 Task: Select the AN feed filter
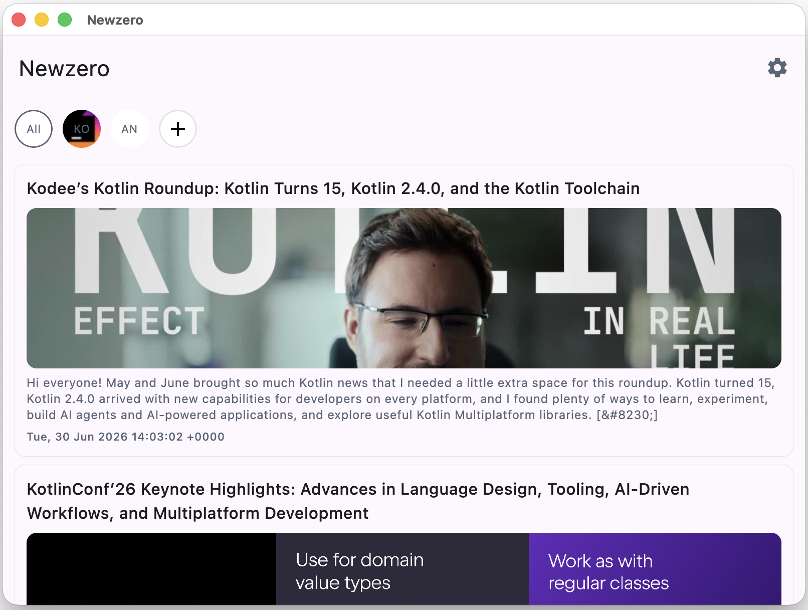pyautogui.click(x=129, y=129)
